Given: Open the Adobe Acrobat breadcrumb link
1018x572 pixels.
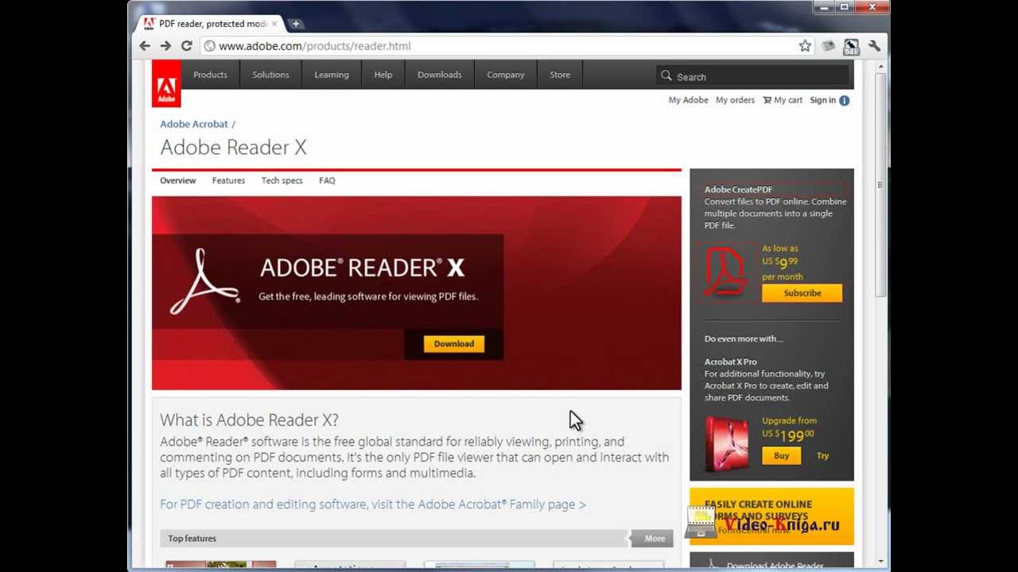Looking at the screenshot, I should tap(194, 124).
